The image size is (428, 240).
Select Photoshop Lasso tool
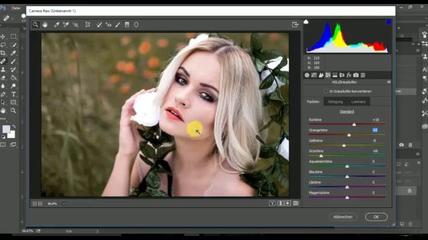coord(3,45)
